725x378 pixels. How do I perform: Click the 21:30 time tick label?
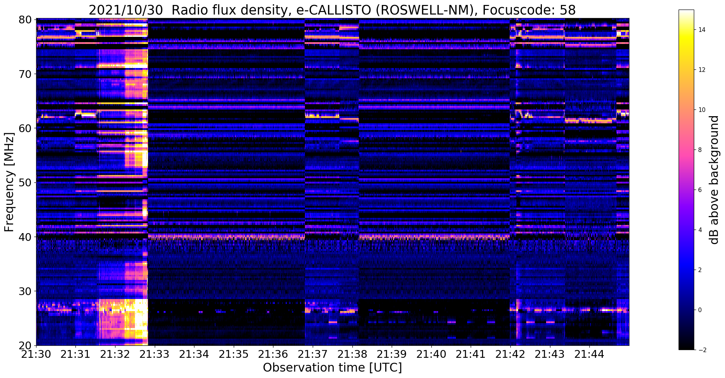(x=36, y=354)
